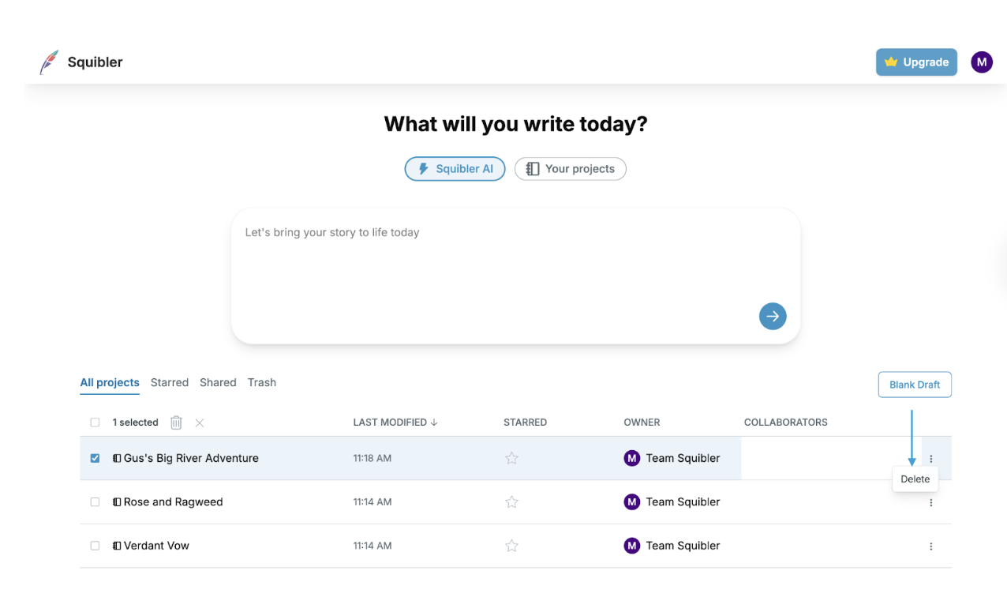Check the Rose and Ragweed checkbox
Screen dimensions: 1007x597
coord(95,501)
